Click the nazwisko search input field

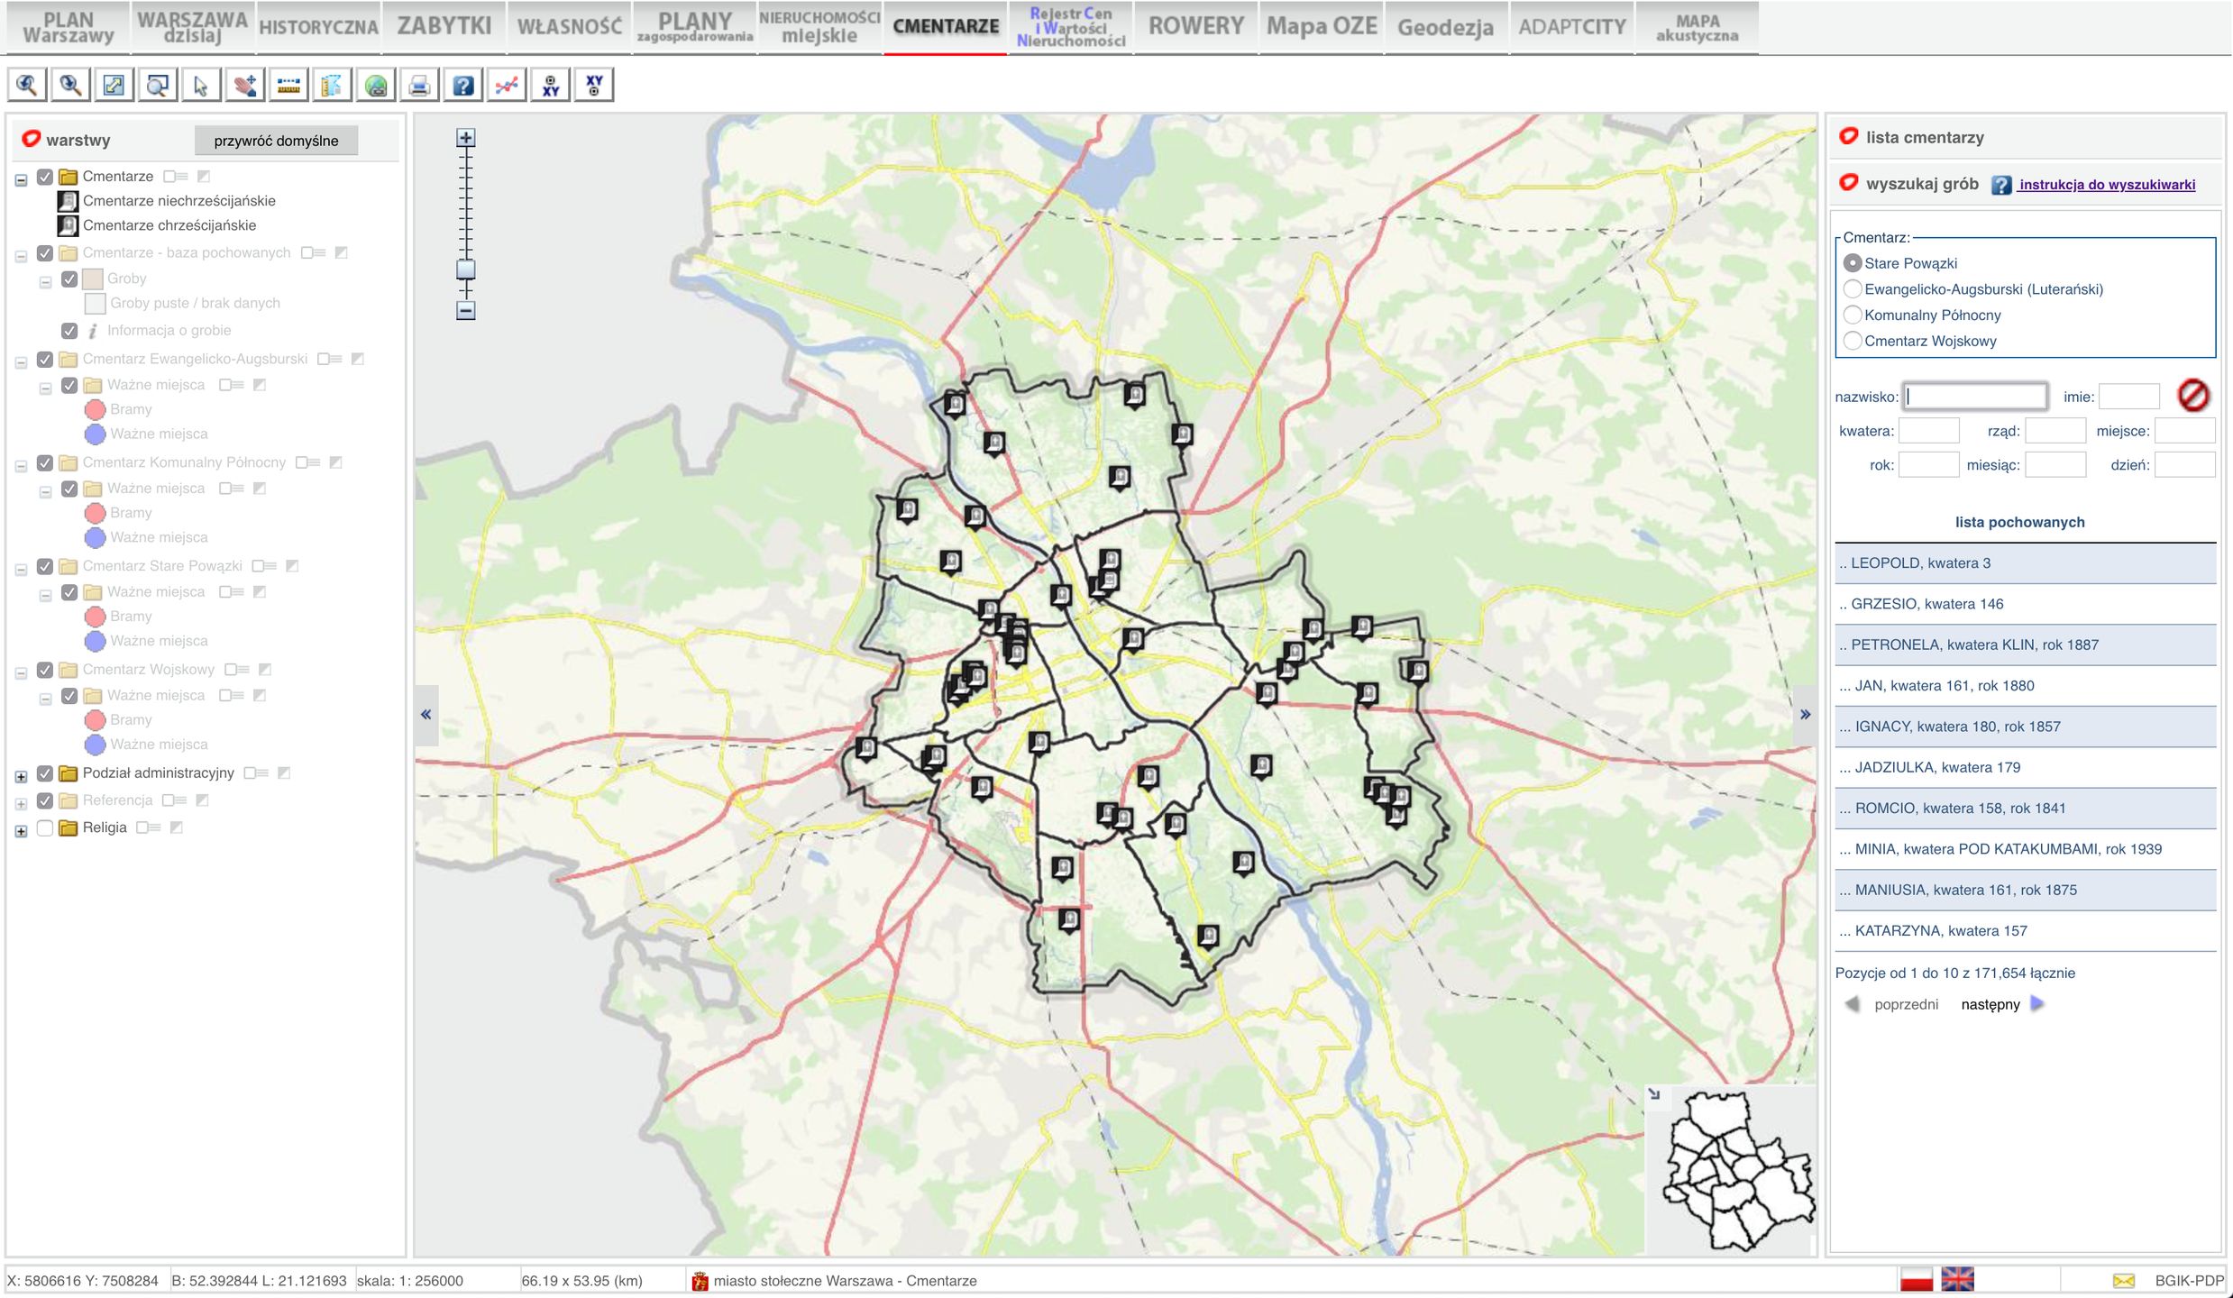(x=1974, y=396)
